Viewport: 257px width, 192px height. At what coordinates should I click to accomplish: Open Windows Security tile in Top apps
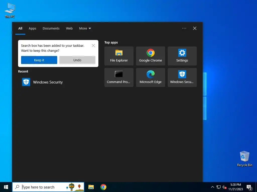pyautogui.click(x=182, y=77)
